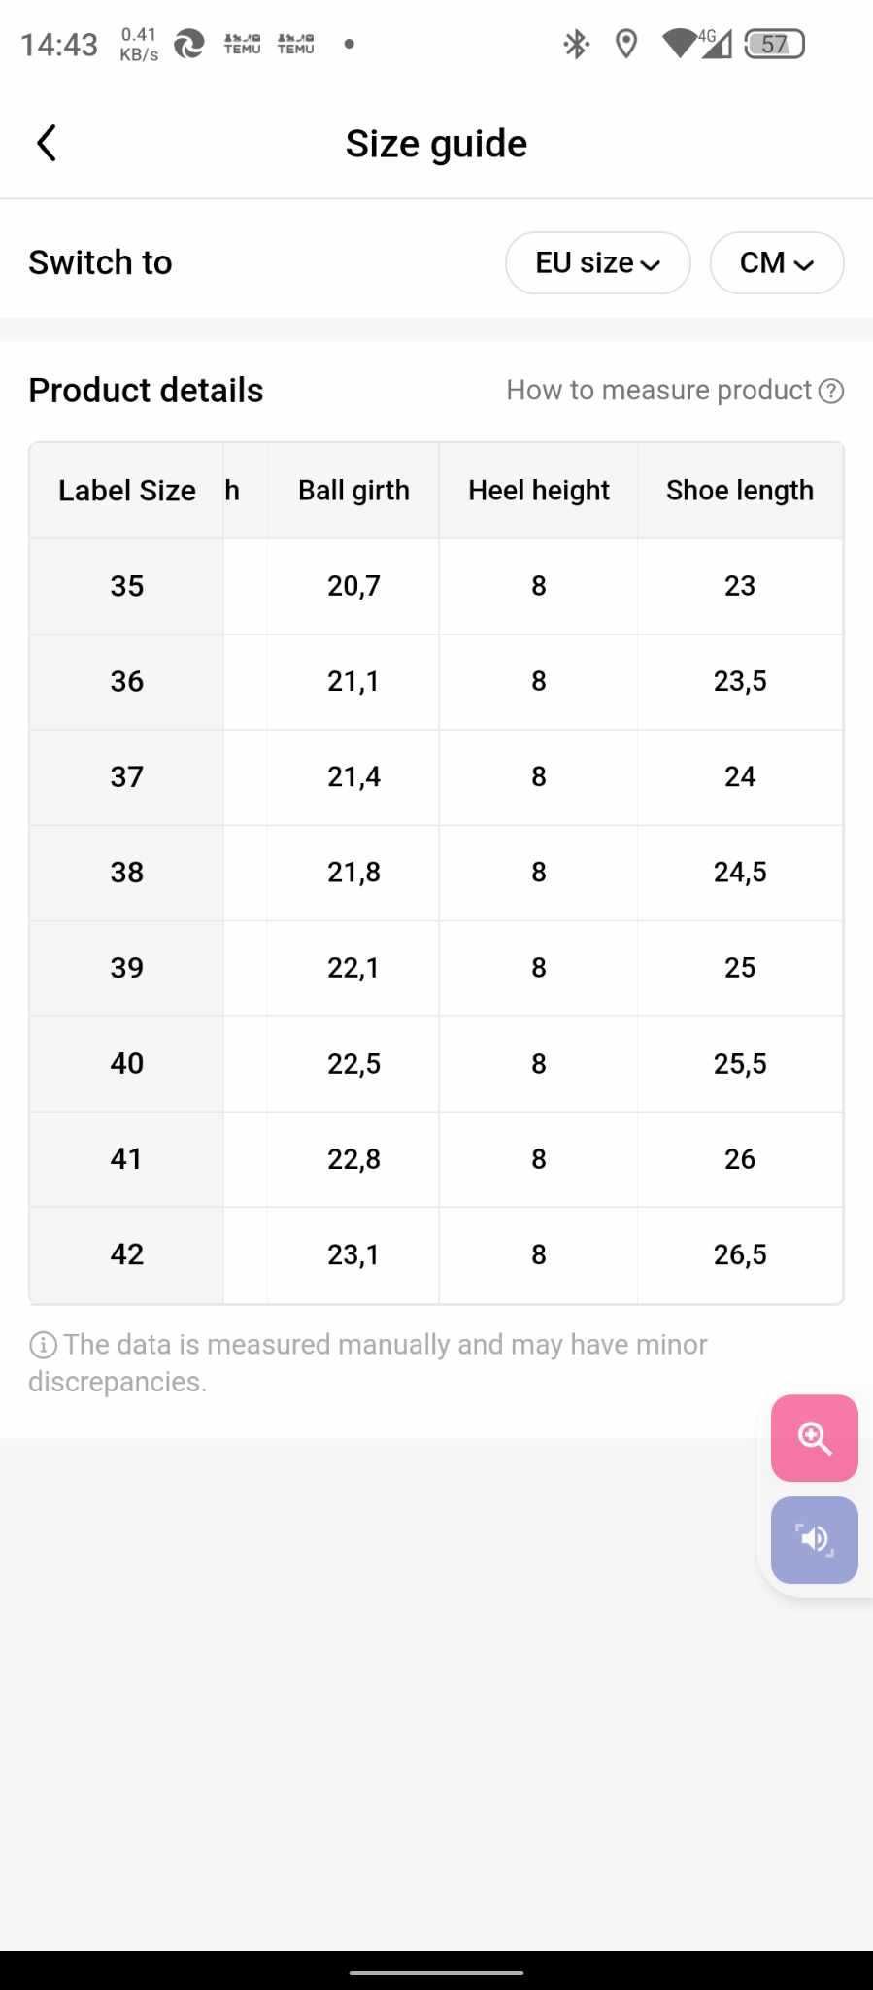Tap the purple speaker read-aloud button

[x=814, y=1540]
